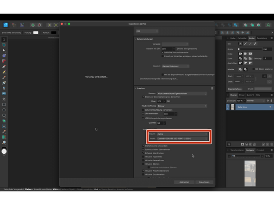Open the PDF format dropdown
274x205 pixels.
(147, 31)
